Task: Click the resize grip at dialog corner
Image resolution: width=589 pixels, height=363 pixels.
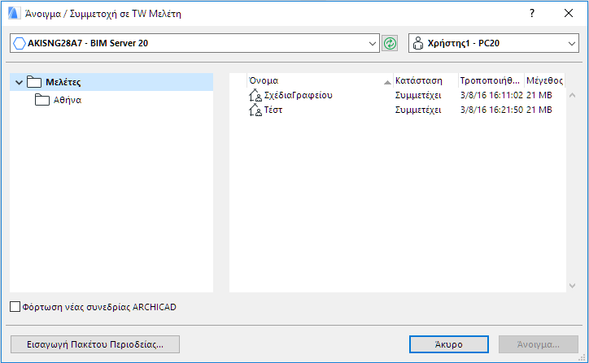Action: coord(582,357)
